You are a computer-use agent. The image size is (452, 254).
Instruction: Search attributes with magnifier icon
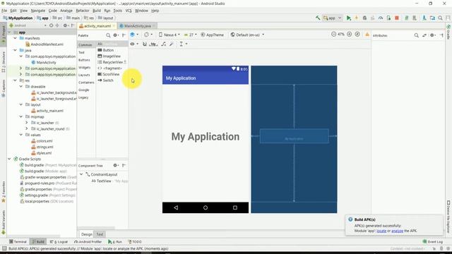tap(416, 35)
